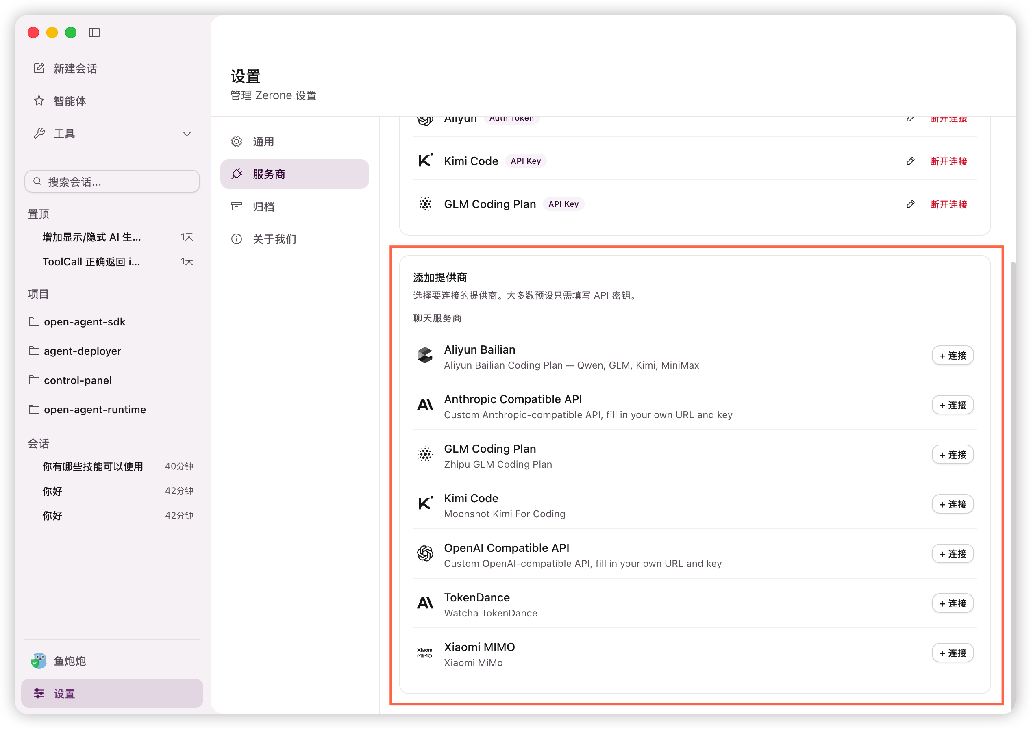Click the Anthropic Compatible API logo

(425, 405)
